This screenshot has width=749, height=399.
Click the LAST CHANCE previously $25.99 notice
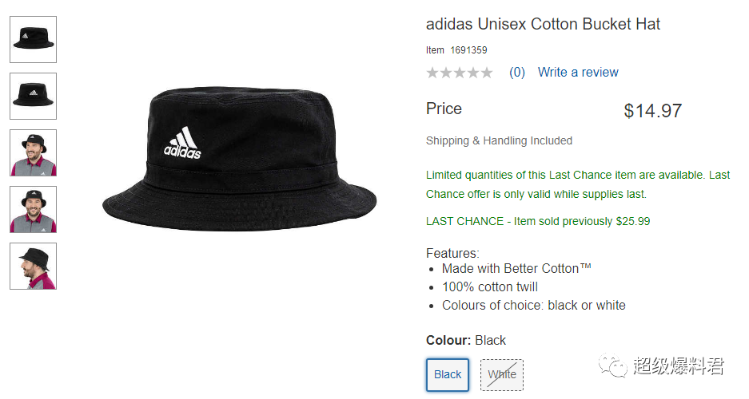click(x=538, y=221)
